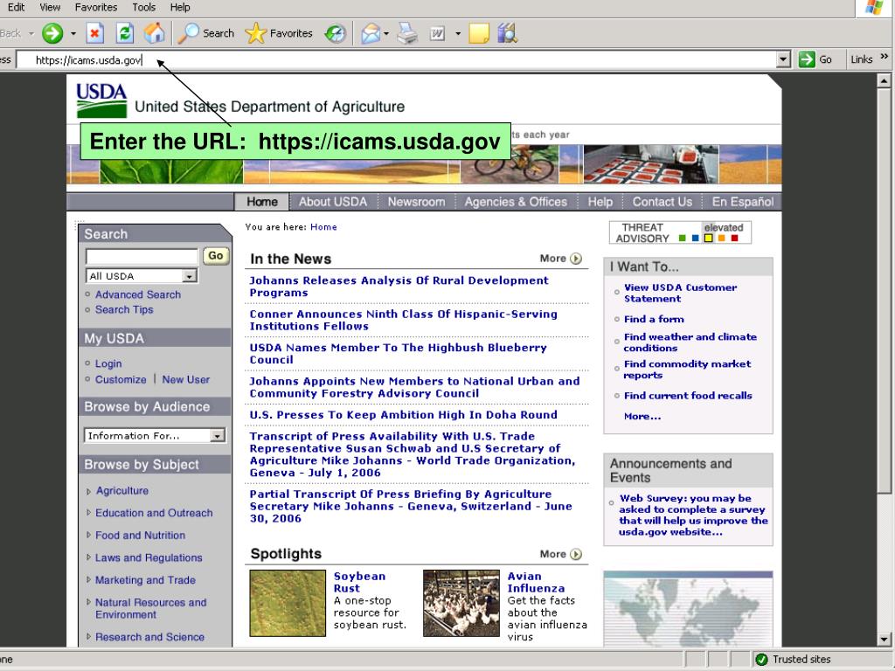Open the Customize link under My USDA
Screen dimensions: 895x671
121,379
